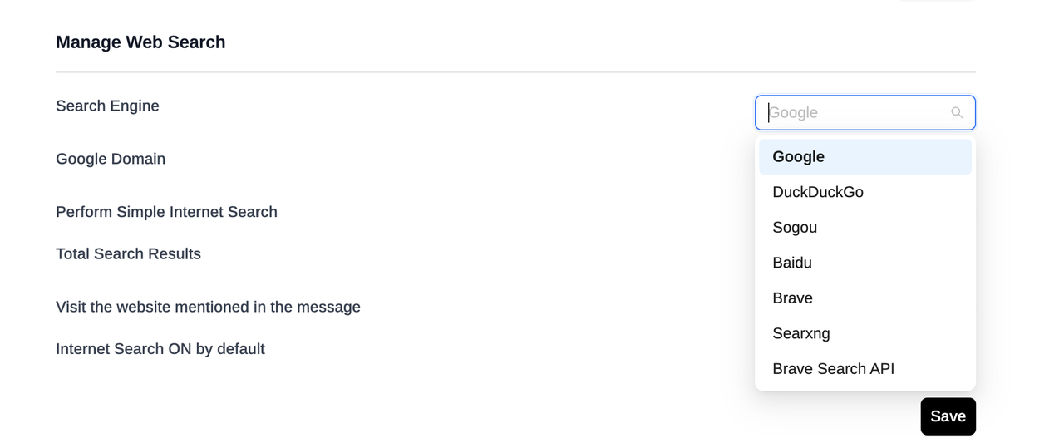1064x443 pixels.
Task: Click the text cursor in the engine field
Action: (769, 113)
